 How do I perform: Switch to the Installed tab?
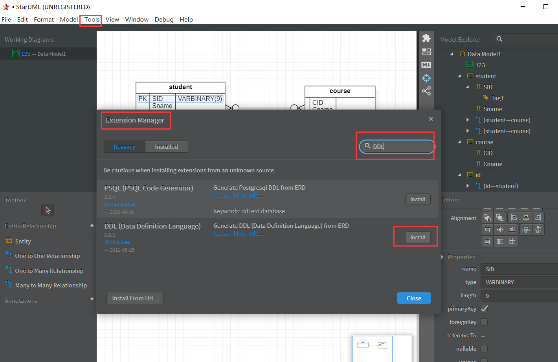pos(166,146)
